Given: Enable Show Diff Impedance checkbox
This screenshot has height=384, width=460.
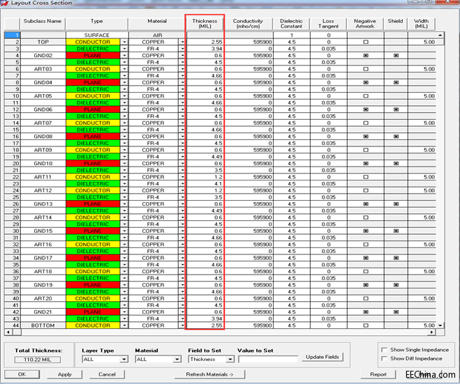Looking at the screenshot, I should tap(384, 358).
